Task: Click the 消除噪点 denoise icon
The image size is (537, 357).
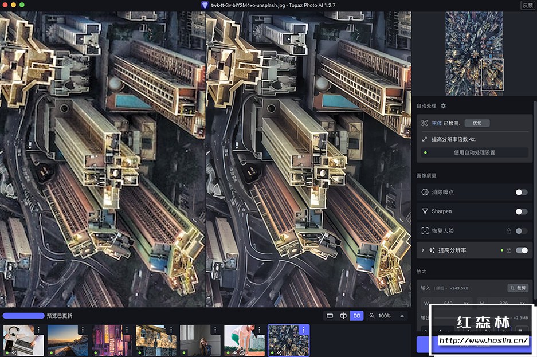Action: tap(425, 192)
